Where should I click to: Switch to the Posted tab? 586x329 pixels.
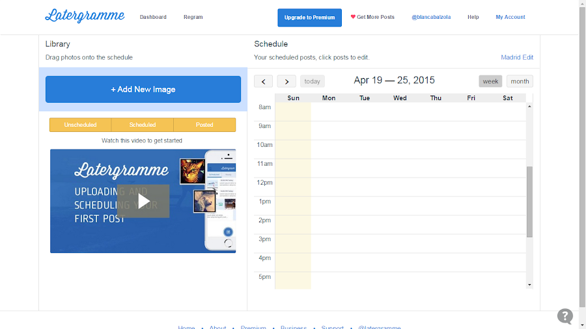(204, 125)
